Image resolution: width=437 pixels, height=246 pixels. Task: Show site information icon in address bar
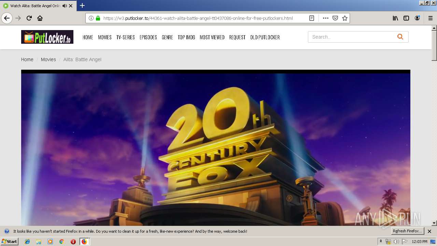point(91,18)
